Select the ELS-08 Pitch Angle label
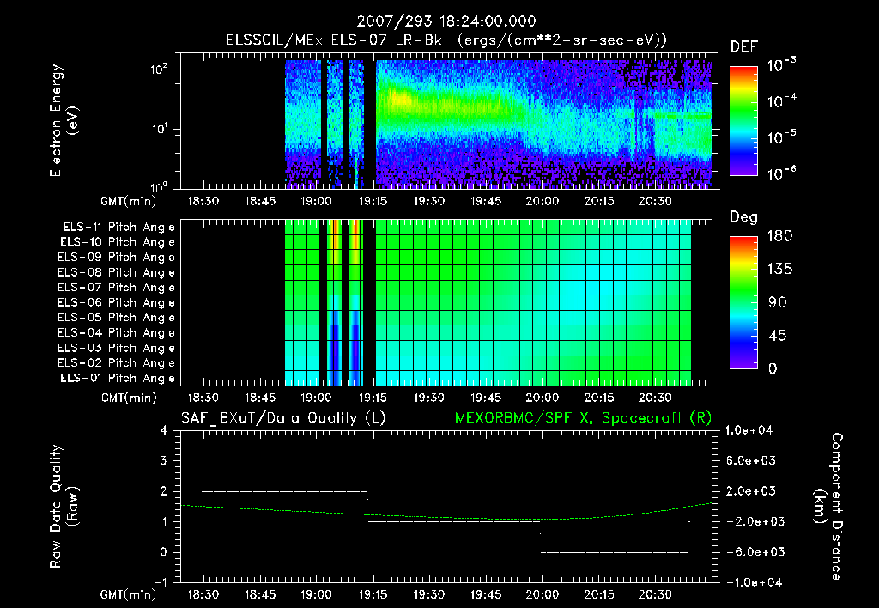 117,272
